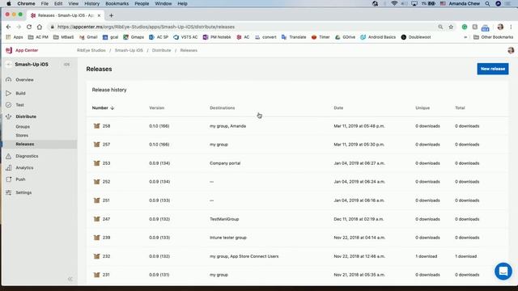Open Chrome History menu
This screenshot has height=291, width=518.
pos(91,3)
